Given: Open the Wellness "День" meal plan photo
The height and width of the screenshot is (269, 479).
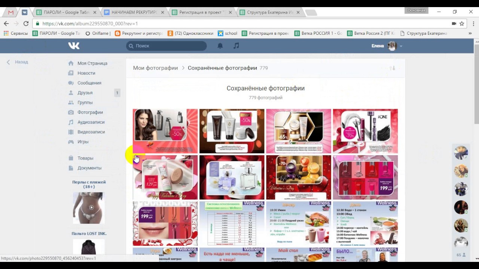Looking at the screenshot, I should click(365, 223).
